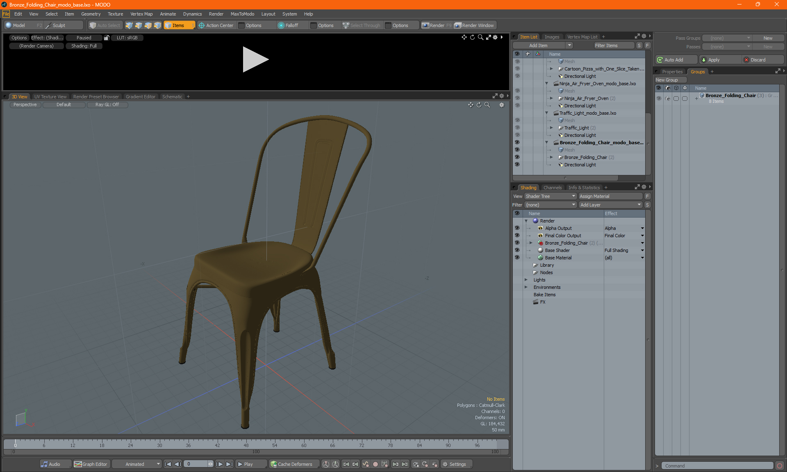Expand Lights in Shader Tree
The image size is (787, 472).
(x=526, y=280)
